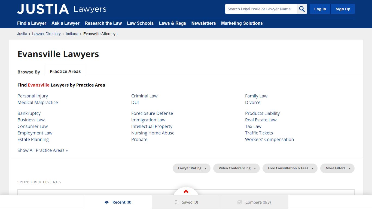The height and width of the screenshot is (209, 372).
Task: Open Personal Injury practice area
Action: pyautogui.click(x=33, y=96)
